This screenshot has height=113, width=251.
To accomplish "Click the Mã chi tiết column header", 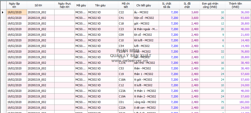I will tap(125, 5).
